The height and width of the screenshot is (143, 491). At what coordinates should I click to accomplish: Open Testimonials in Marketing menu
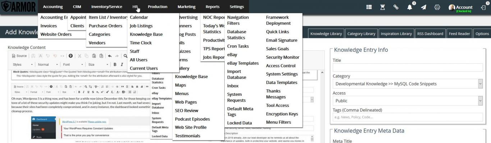188,136
